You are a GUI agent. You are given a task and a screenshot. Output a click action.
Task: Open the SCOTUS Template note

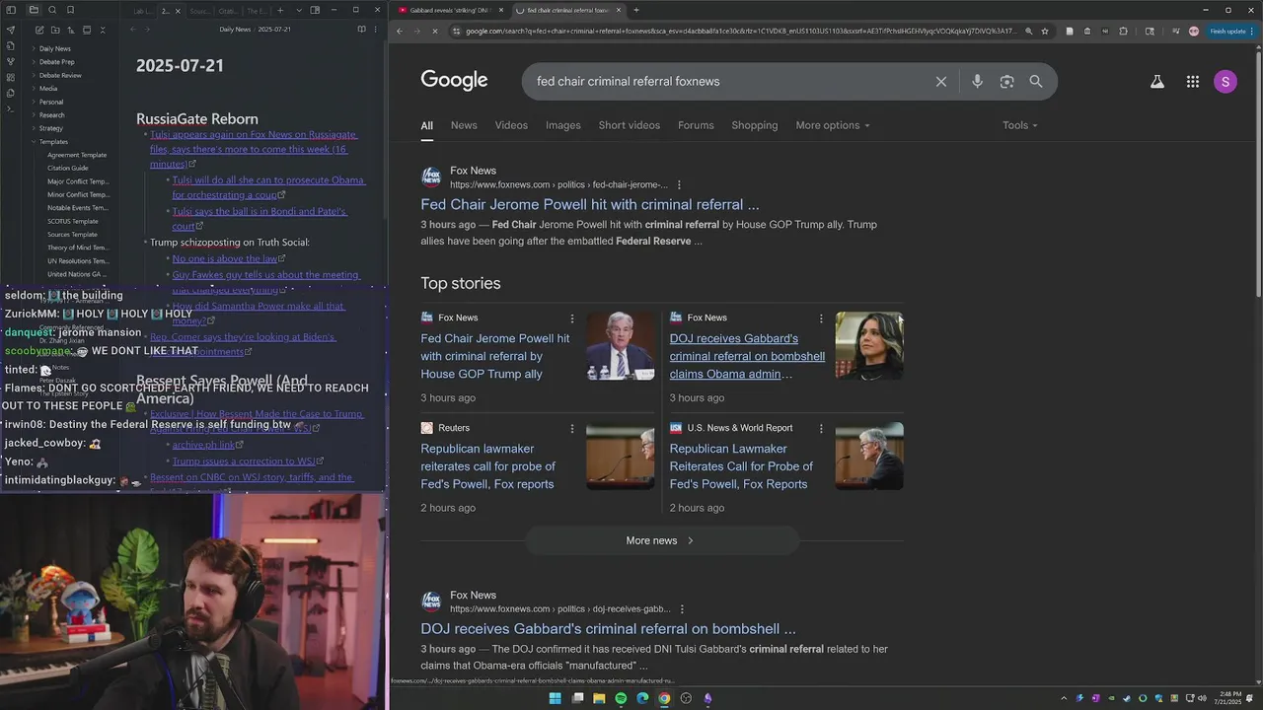(x=73, y=222)
